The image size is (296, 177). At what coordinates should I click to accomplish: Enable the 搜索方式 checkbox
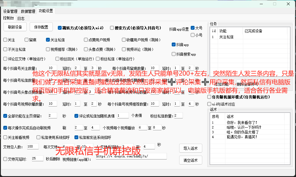[x=112, y=28]
